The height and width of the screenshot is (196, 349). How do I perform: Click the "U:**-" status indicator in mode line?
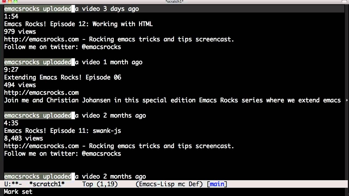[x=13, y=184]
